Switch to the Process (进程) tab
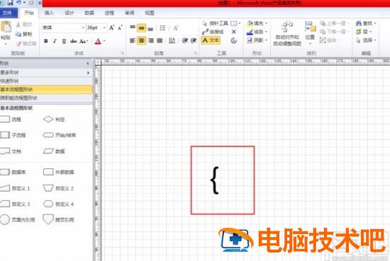The image size is (390, 261). click(x=109, y=13)
